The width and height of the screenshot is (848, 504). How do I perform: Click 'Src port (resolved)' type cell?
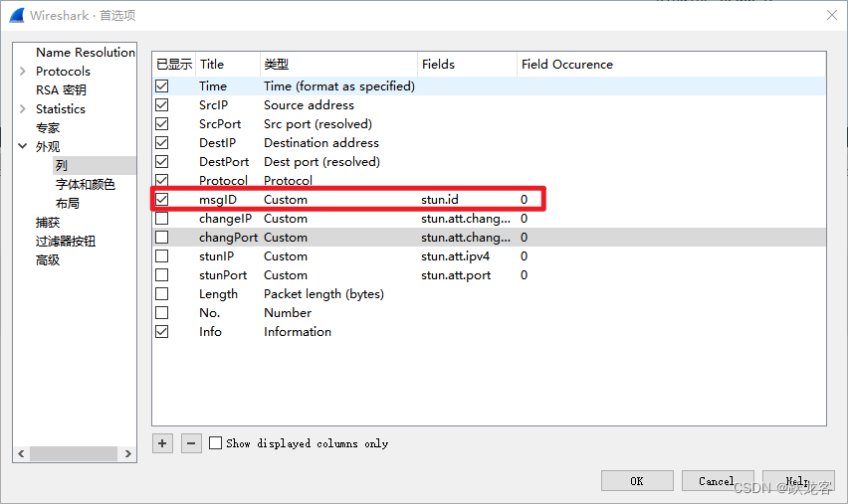(318, 123)
